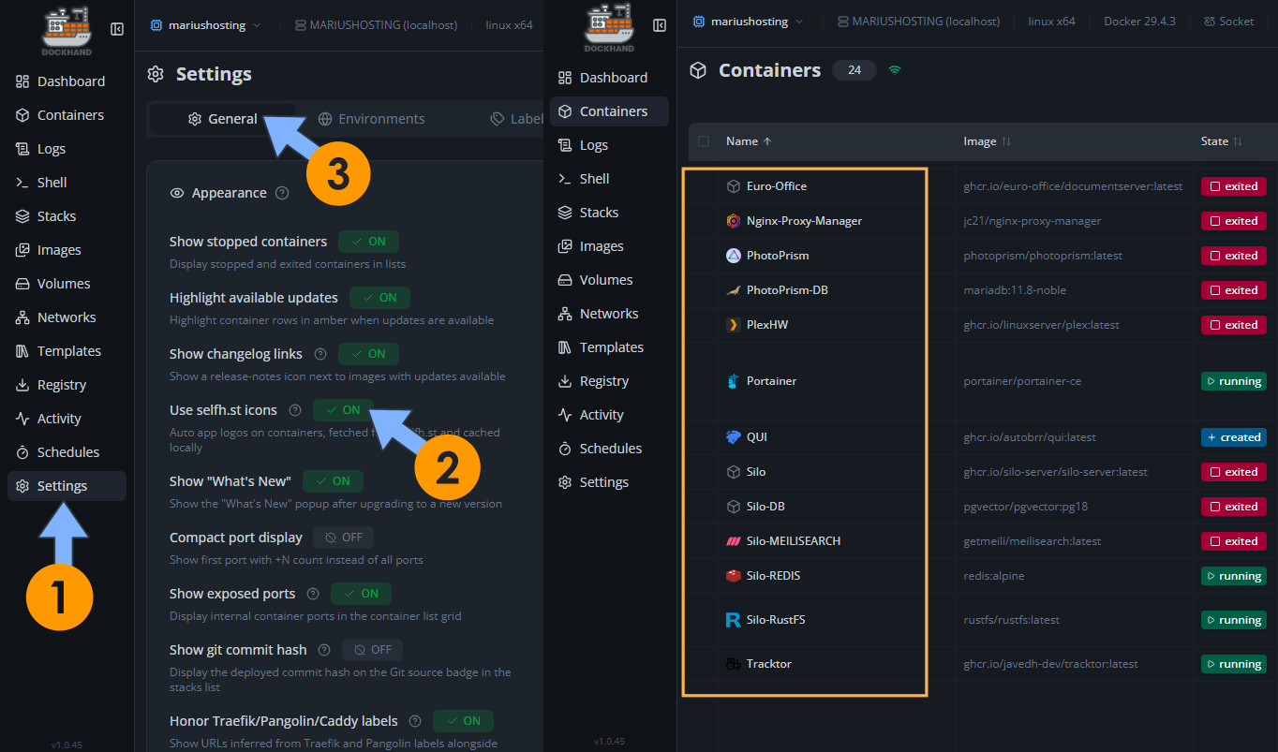Viewport: 1278px width, 752px height.
Task: Enable Compact port display switch
Action: tap(344, 538)
